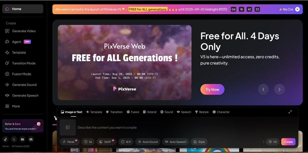Click the Try Now button
Screen dimensions: 308x153
212,89
